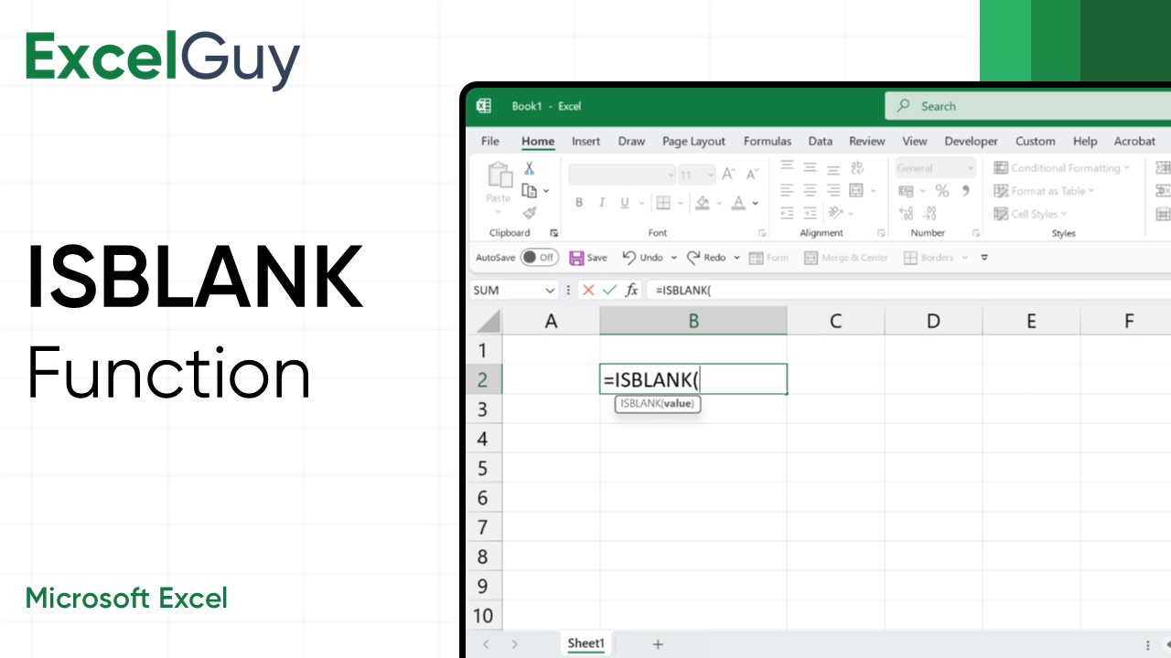The width and height of the screenshot is (1171, 658).
Task: Click the Percent Style icon
Action: pyautogui.click(x=941, y=191)
